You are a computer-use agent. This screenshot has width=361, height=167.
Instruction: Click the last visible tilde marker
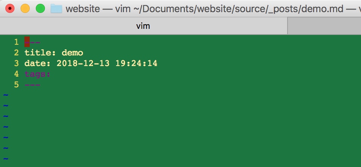pyautogui.click(x=6, y=159)
